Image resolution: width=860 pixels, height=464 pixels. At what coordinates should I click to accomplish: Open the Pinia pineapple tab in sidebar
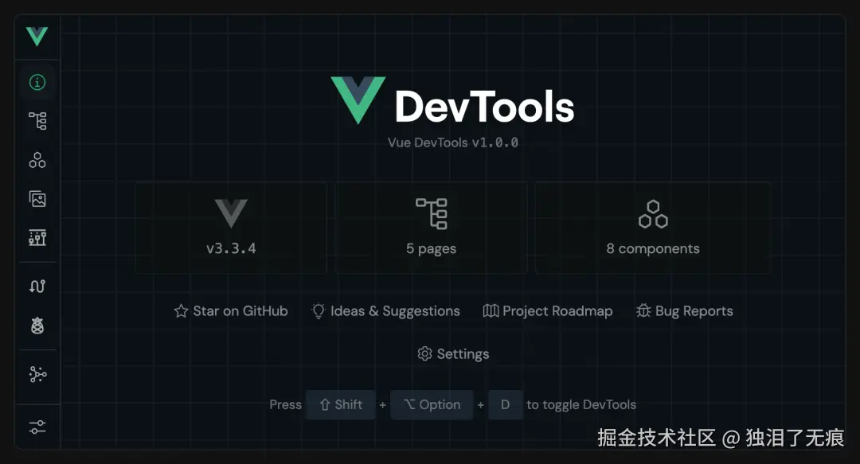coord(37,326)
